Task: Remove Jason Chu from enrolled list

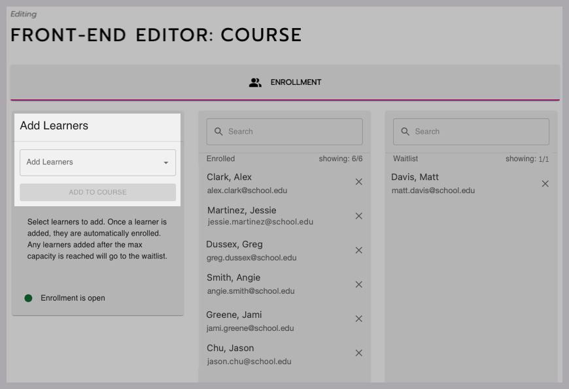Action: click(x=358, y=353)
